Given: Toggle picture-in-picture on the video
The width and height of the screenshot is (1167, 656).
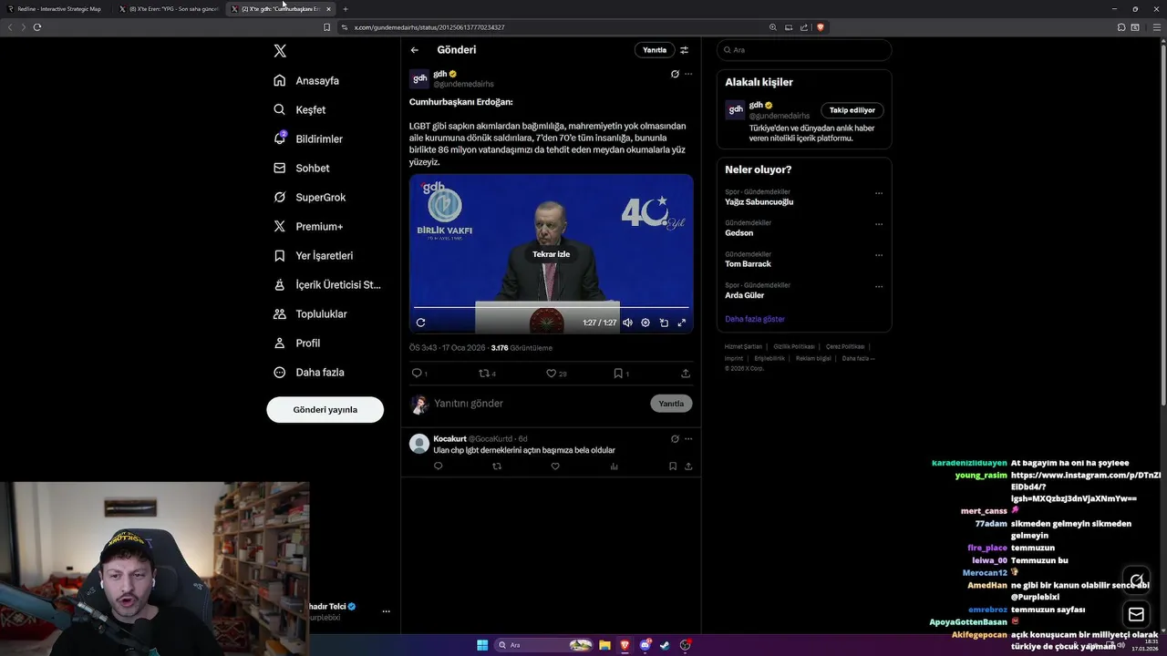Looking at the screenshot, I should 664,323.
